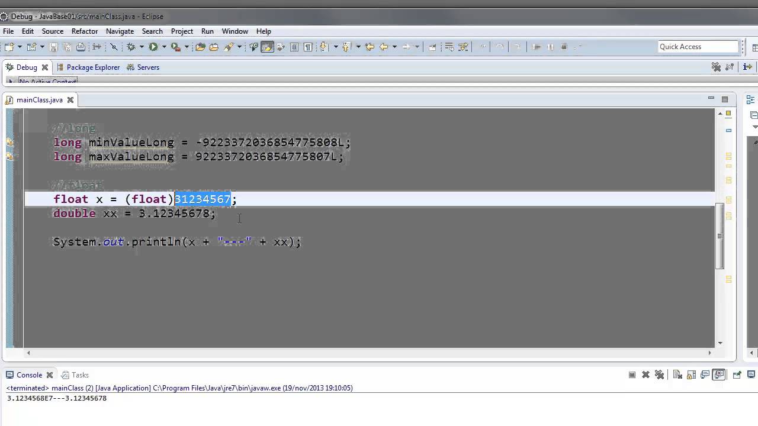Screen dimensions: 758x426
Task: Open the Search menu
Action: (x=152, y=31)
